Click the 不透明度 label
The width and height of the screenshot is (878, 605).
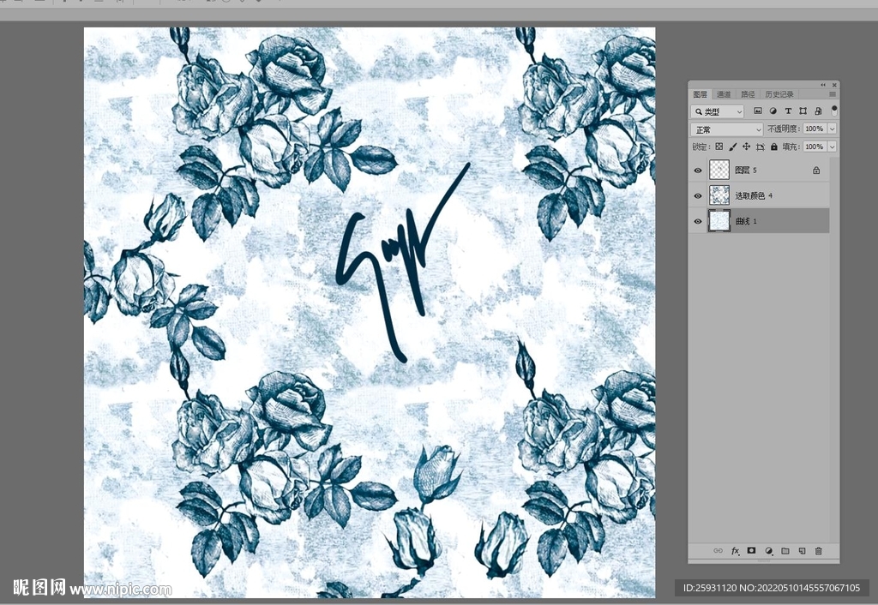tap(784, 129)
